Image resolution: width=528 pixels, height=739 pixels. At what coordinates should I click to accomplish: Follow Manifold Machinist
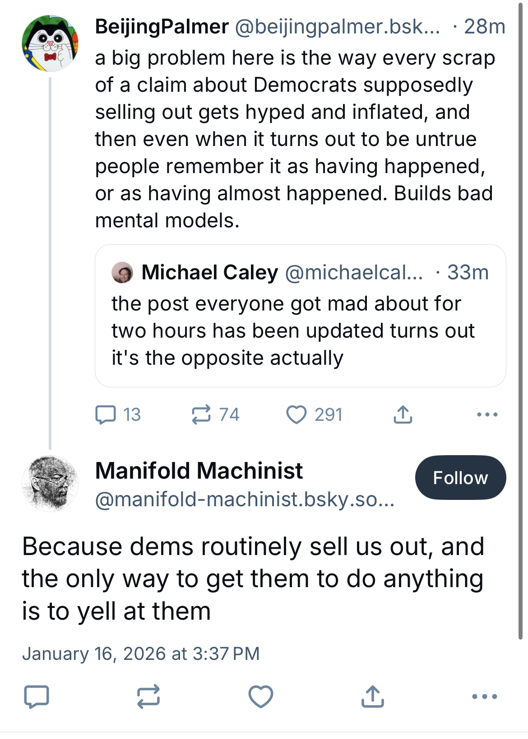pyautogui.click(x=460, y=478)
